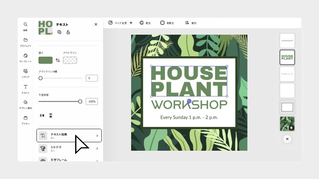The image size is (319, 179).
Task: Click the 'Every Sunday 1 p.m. - 2 p.m.' text
Action: (x=189, y=117)
